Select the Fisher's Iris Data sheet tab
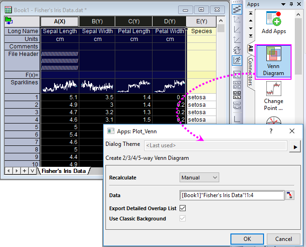 pos(63,171)
